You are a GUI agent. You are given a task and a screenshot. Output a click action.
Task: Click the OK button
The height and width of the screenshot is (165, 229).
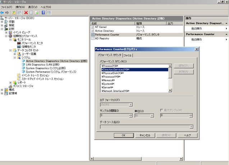click(x=123, y=135)
